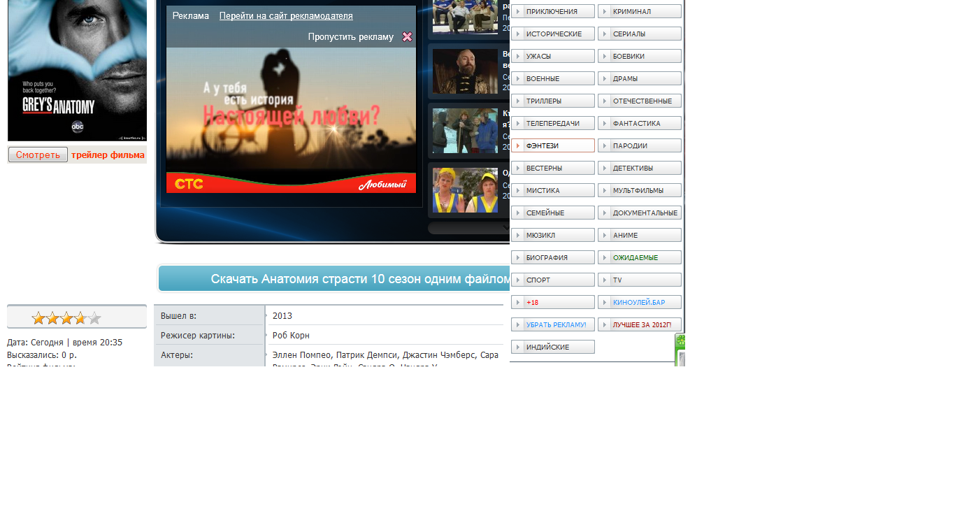Click the 'Вышел в:' row label
The height and width of the screenshot is (509, 955).
pos(179,316)
